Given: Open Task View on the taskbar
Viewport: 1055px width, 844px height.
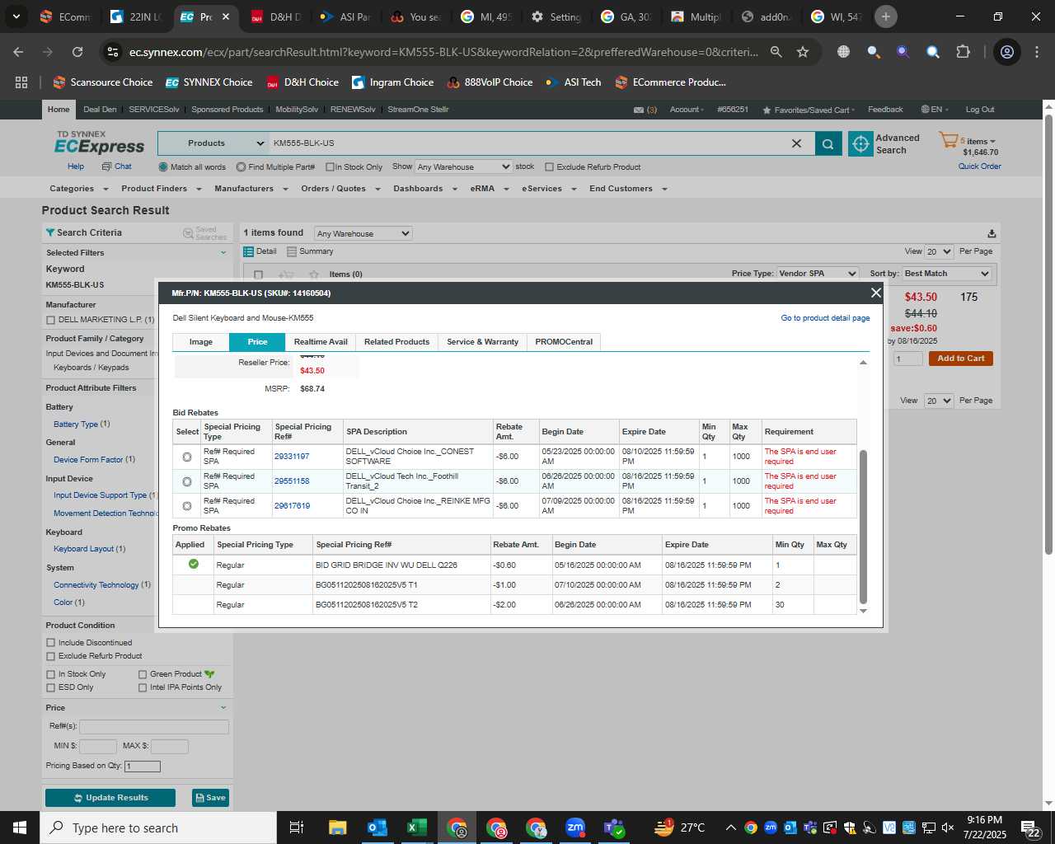Looking at the screenshot, I should (297, 828).
